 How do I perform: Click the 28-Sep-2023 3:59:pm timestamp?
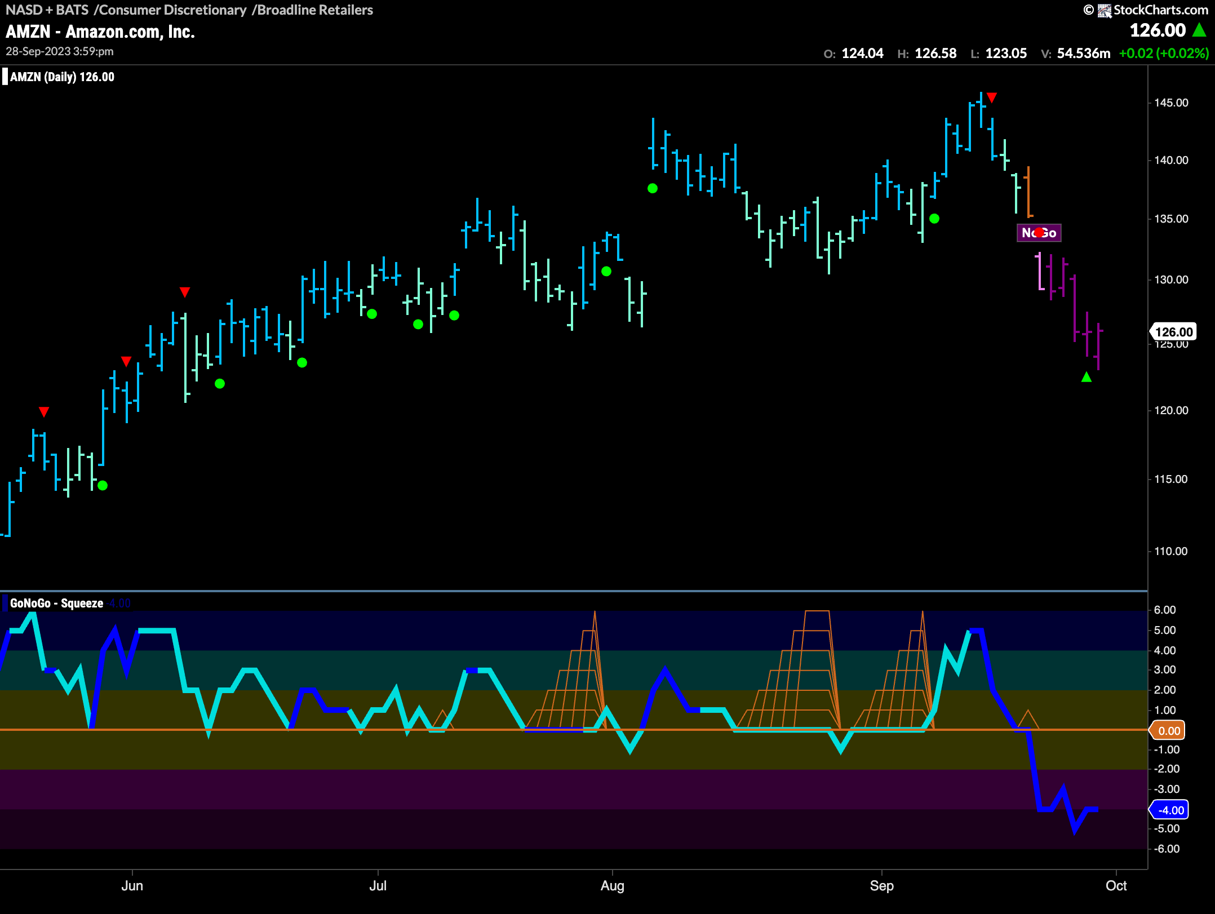(x=60, y=51)
